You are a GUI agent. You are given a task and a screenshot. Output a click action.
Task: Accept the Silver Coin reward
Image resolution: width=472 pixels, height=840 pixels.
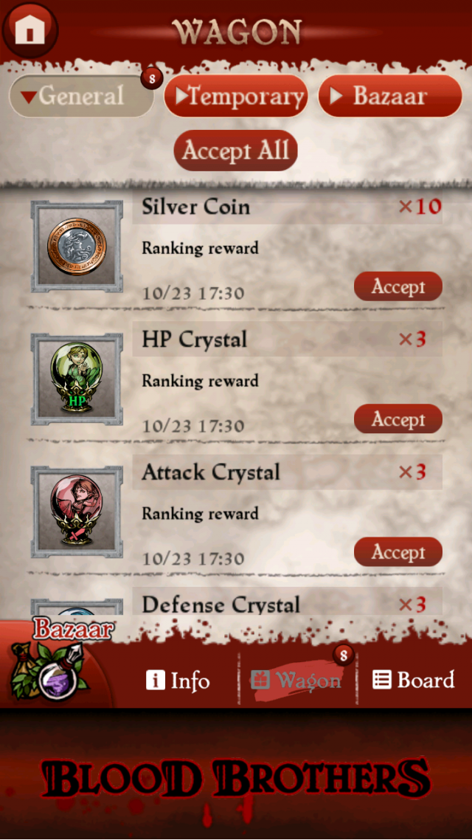click(398, 286)
